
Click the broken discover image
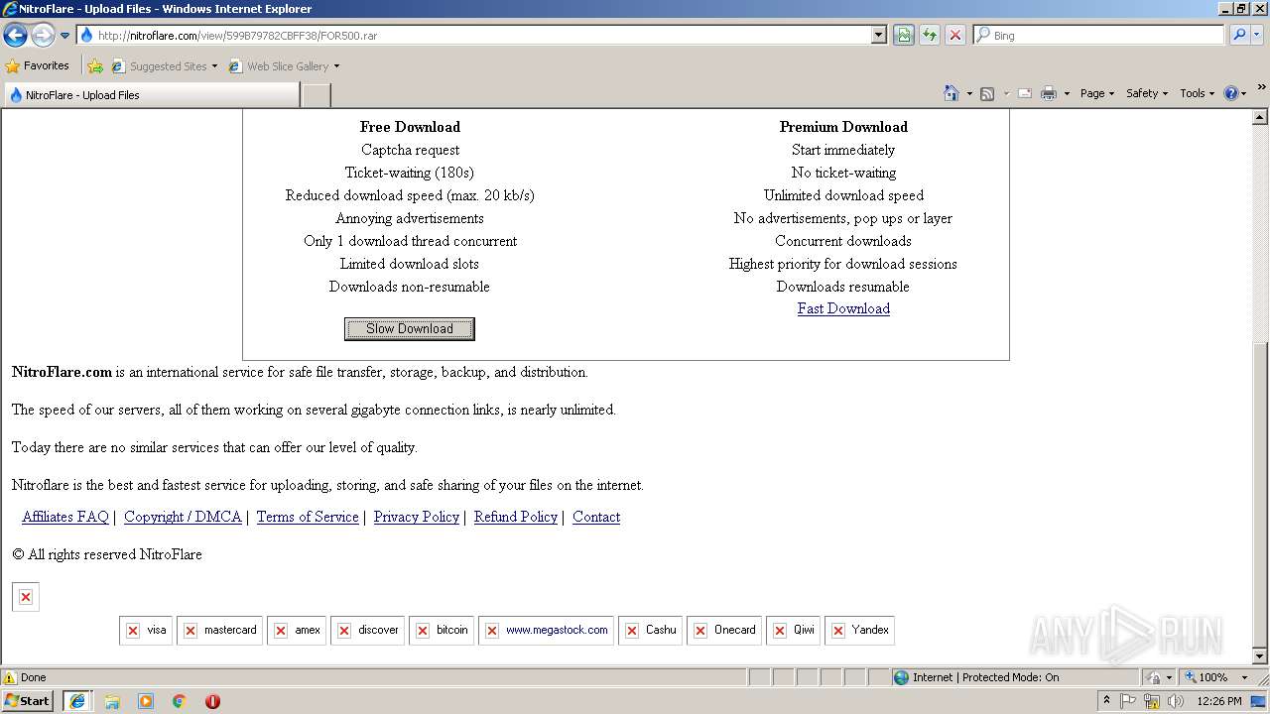click(x=367, y=631)
